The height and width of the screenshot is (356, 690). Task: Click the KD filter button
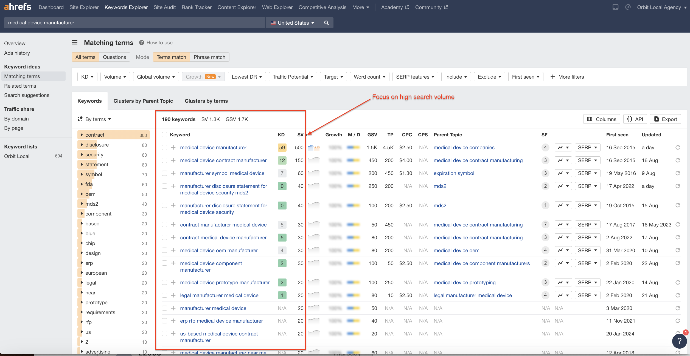click(x=87, y=76)
